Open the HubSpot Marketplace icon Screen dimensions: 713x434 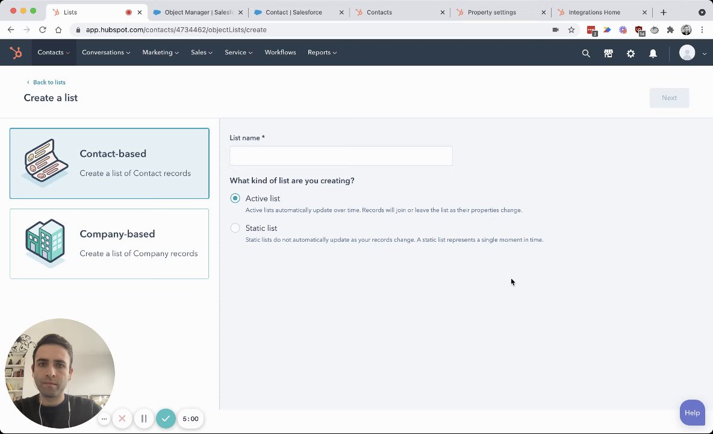(x=608, y=54)
